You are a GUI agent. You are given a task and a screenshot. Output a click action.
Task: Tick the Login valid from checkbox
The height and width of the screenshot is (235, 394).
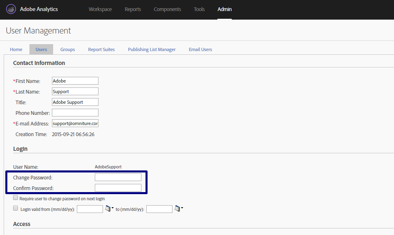[16, 208]
